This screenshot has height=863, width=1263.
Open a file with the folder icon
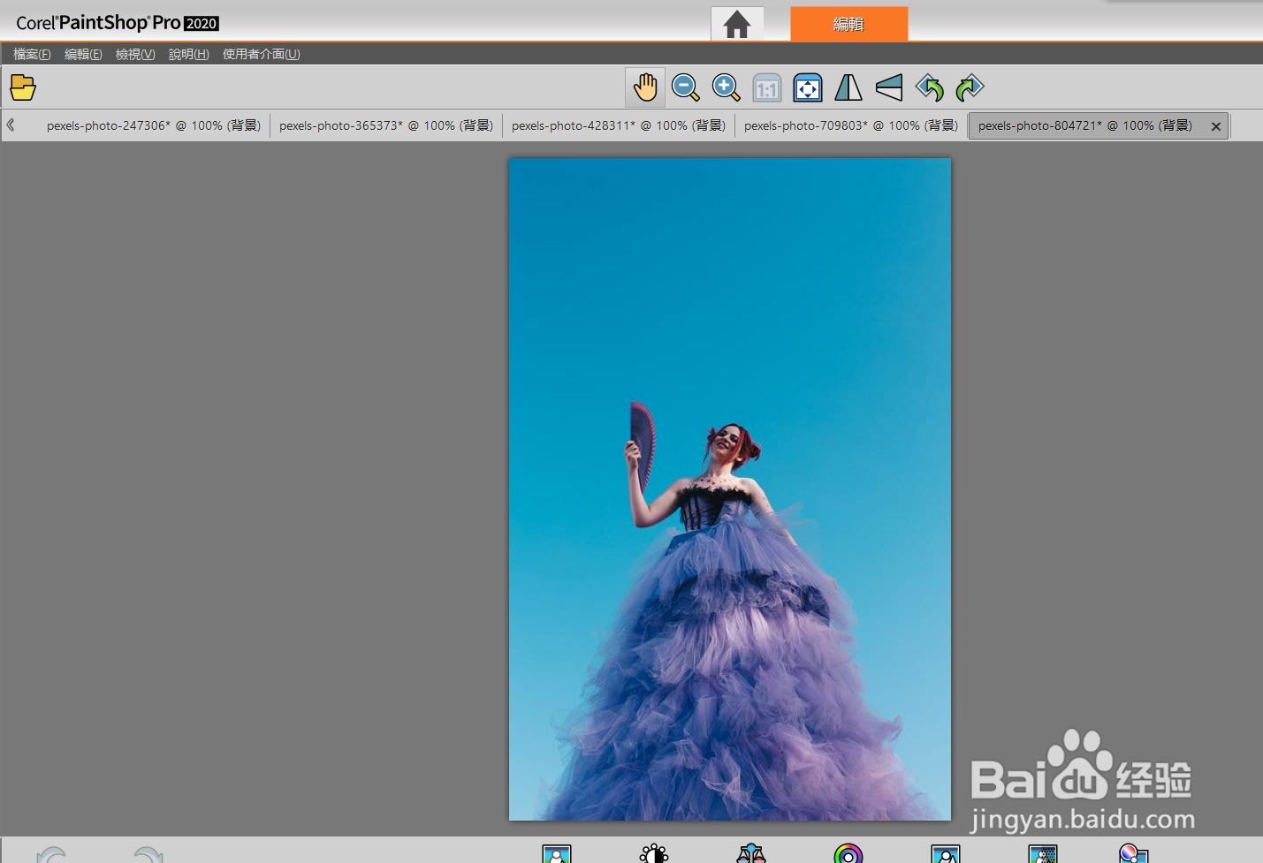pos(23,87)
